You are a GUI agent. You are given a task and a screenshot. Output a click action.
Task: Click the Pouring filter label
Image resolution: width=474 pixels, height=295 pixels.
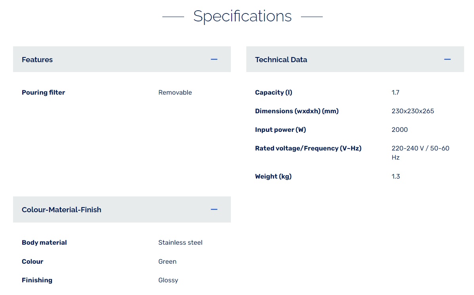tap(43, 93)
